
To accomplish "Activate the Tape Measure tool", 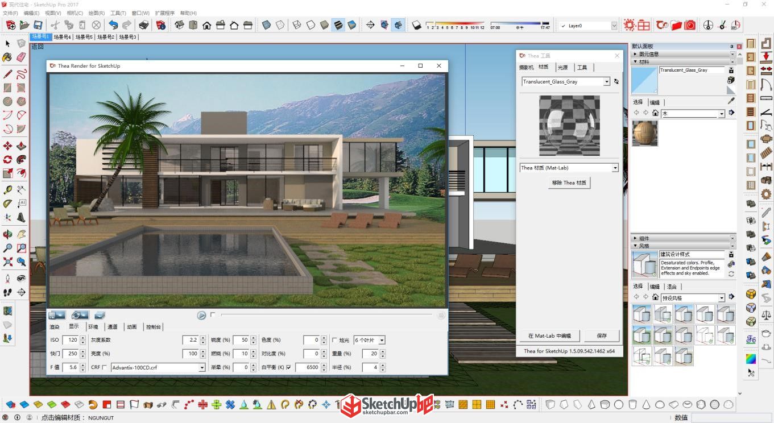I will click(7, 190).
